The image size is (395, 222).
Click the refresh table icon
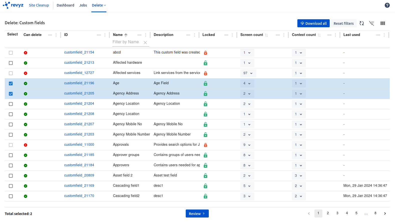pyautogui.click(x=362, y=23)
